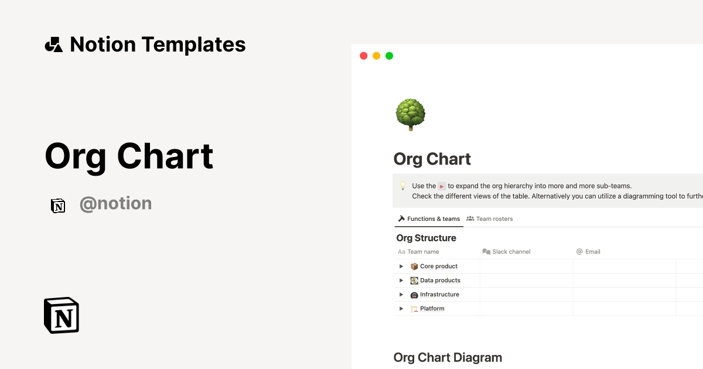Viewport: 703px width, 369px height.
Task: Click the package emoji beside Core product
Action: coord(415,266)
